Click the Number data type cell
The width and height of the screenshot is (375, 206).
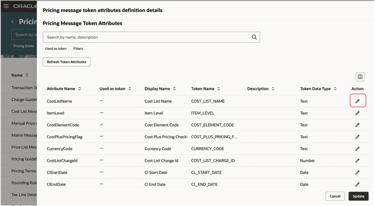point(307,161)
